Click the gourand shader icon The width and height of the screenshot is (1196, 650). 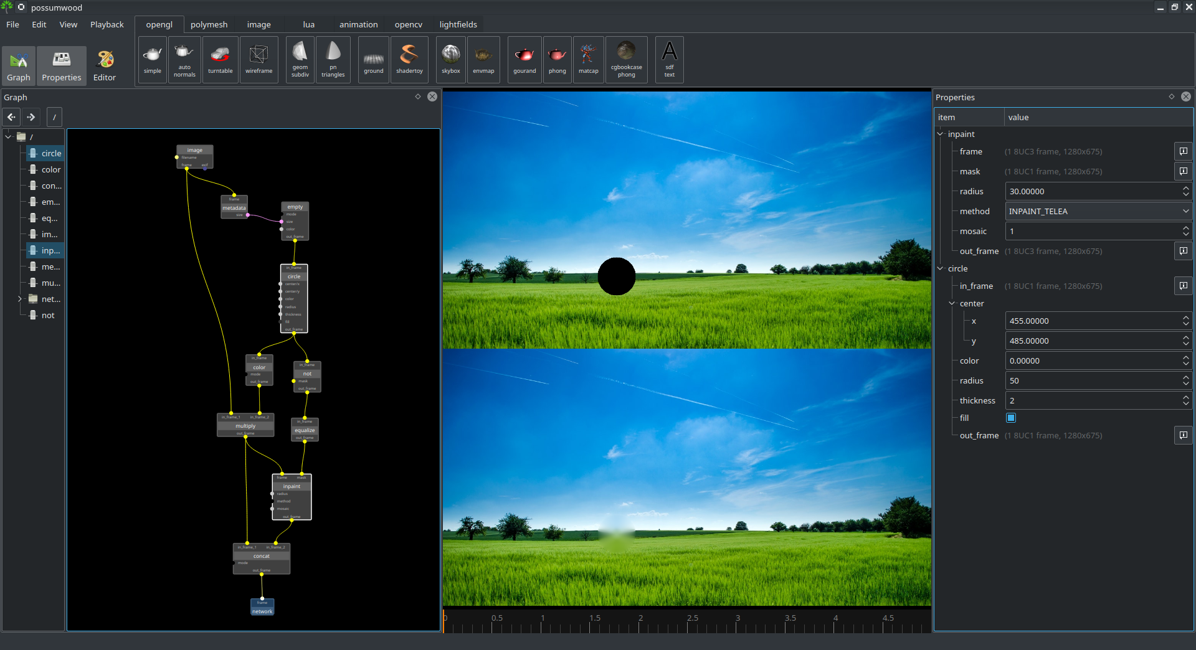524,60
